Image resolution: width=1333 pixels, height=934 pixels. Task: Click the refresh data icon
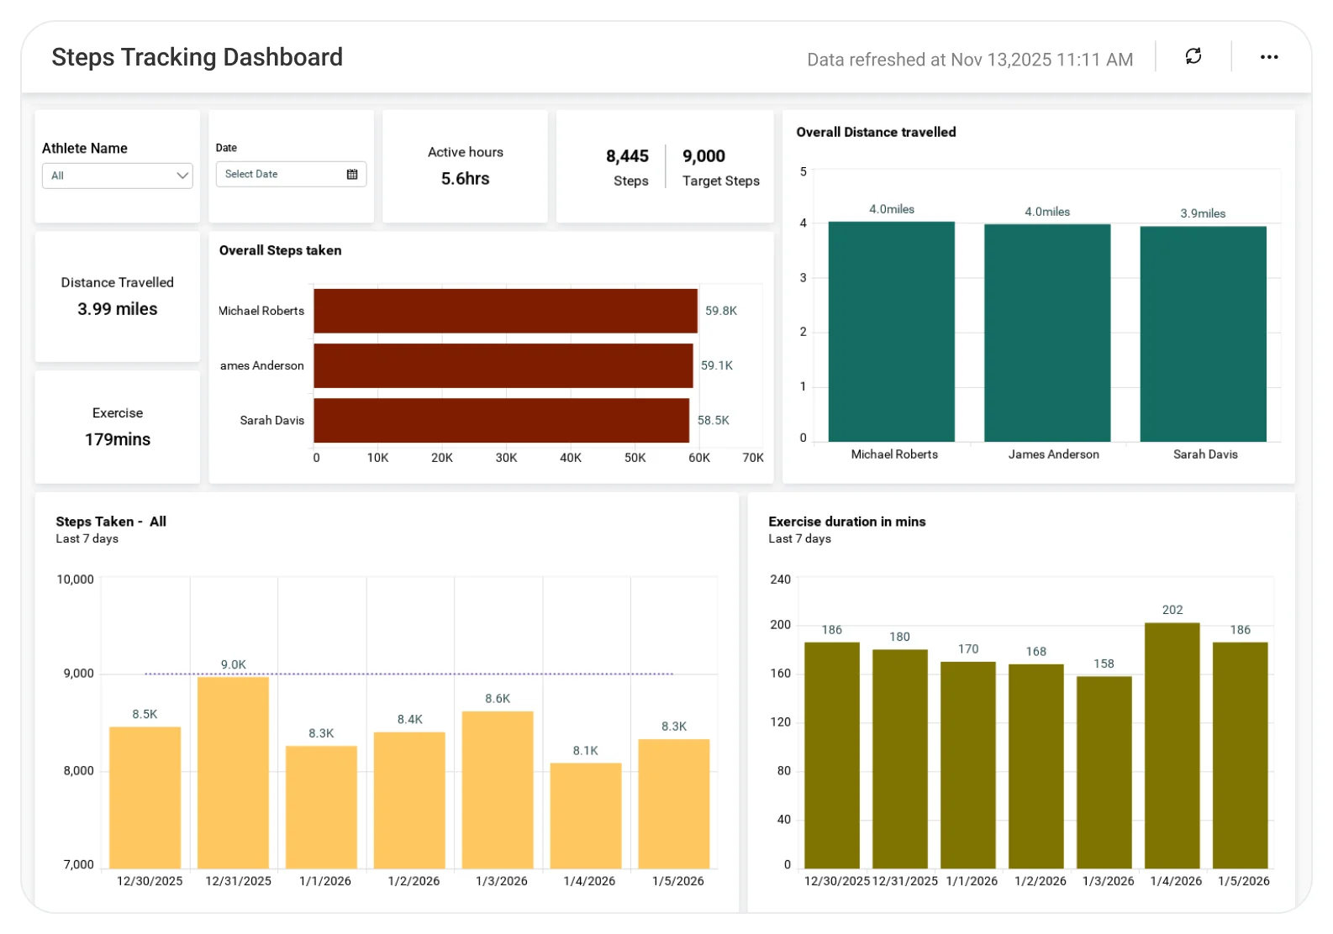(1193, 56)
